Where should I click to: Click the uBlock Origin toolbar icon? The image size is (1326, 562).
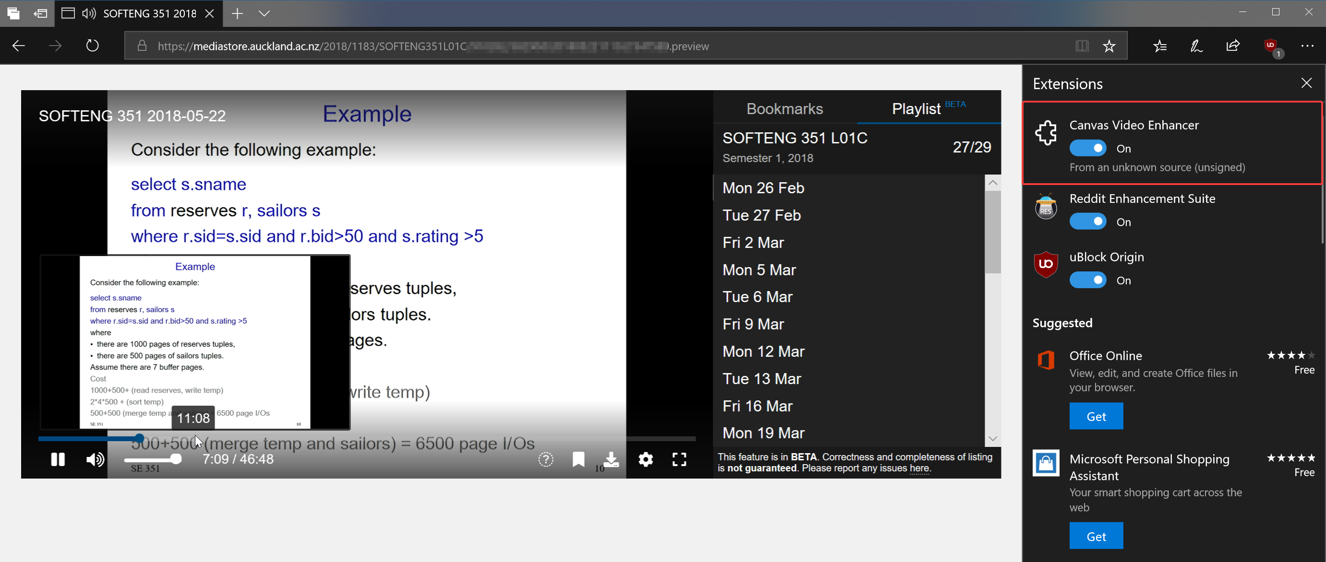coord(1271,46)
